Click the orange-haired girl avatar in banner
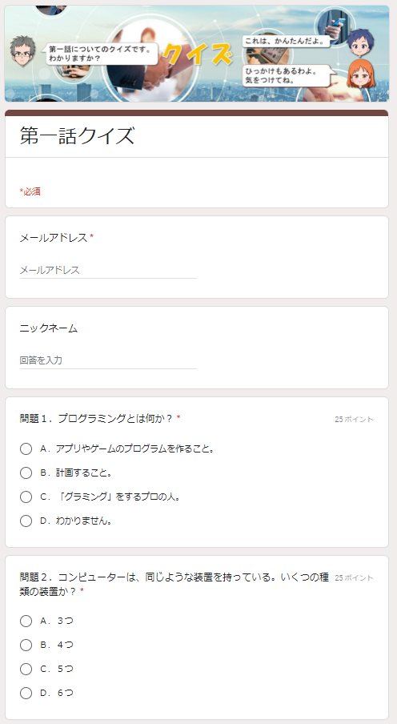397x724 pixels. pyautogui.click(x=360, y=73)
